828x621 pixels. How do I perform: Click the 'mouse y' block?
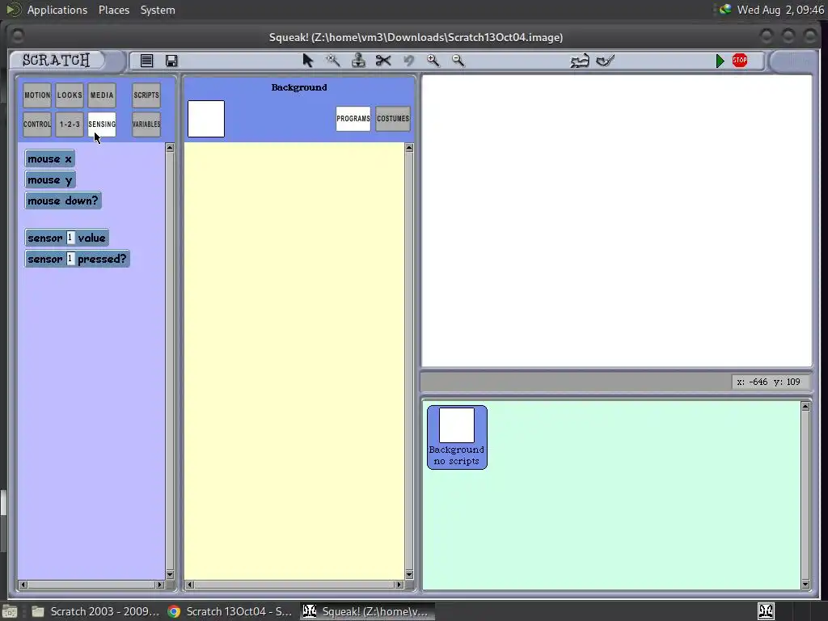50,180
